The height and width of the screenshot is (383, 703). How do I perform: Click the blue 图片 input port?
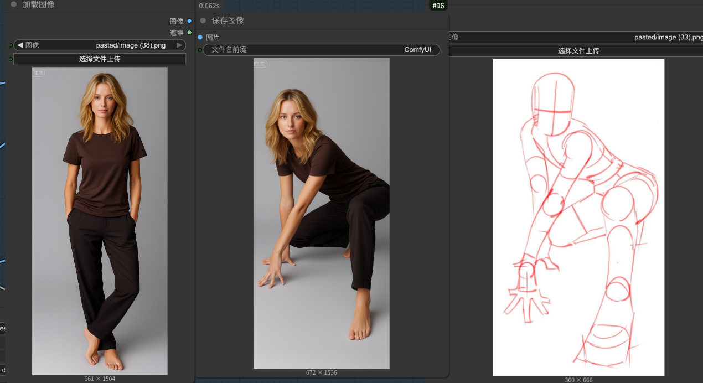200,37
